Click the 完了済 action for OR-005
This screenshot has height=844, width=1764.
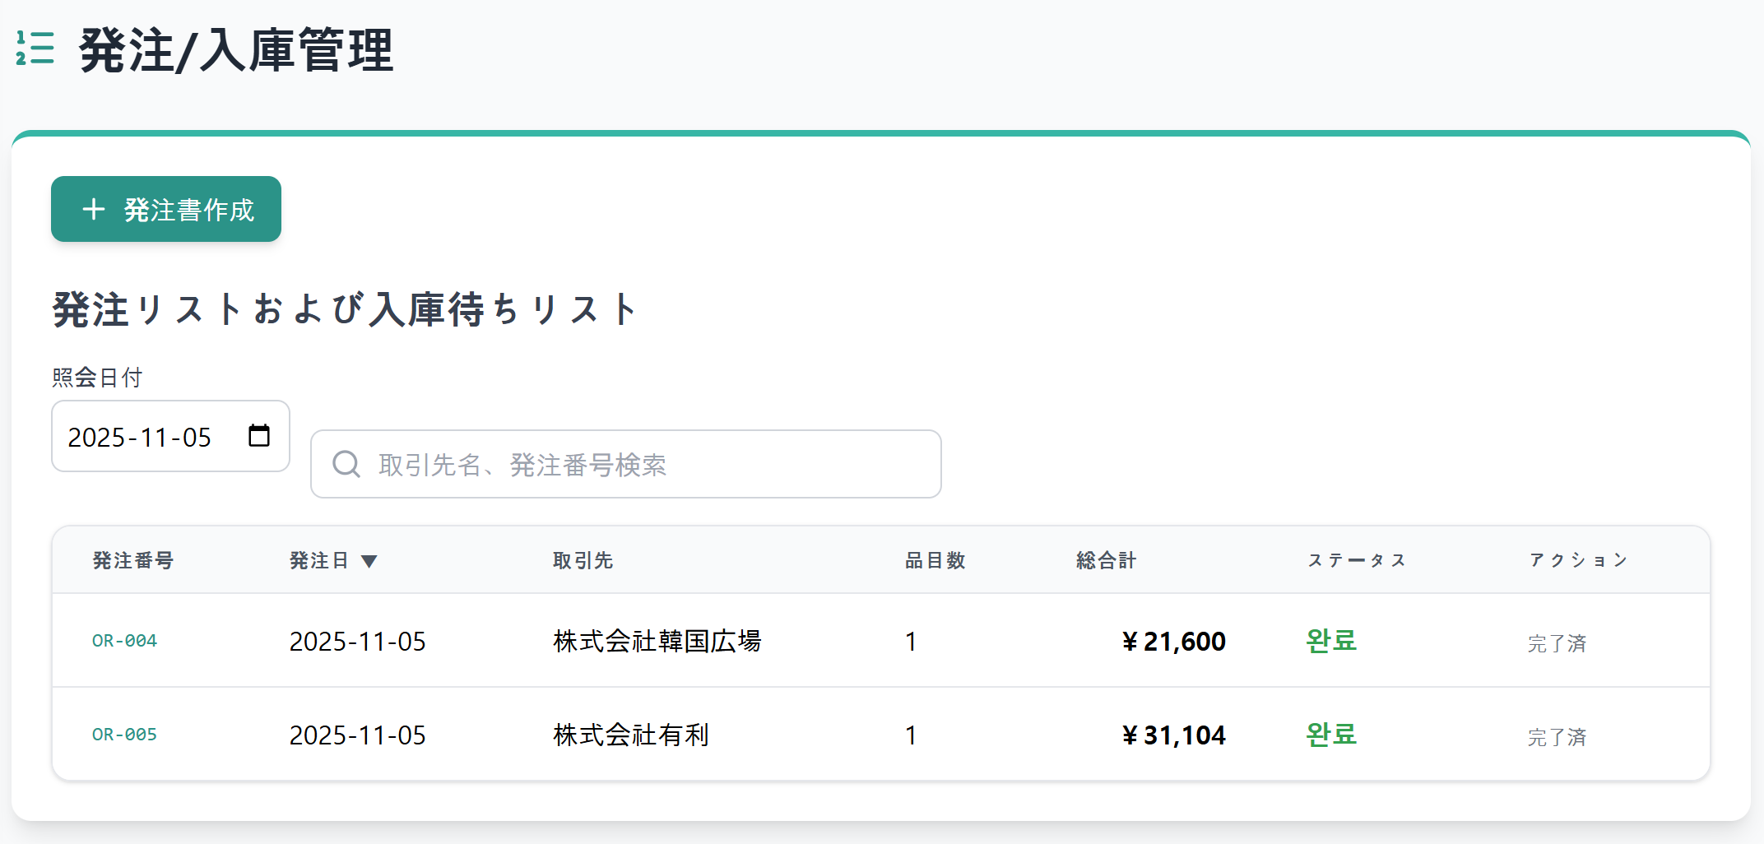tap(1557, 737)
